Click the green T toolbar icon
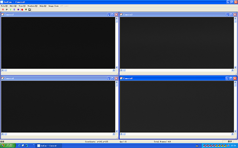The image size is (238, 148). (x=10, y=9)
